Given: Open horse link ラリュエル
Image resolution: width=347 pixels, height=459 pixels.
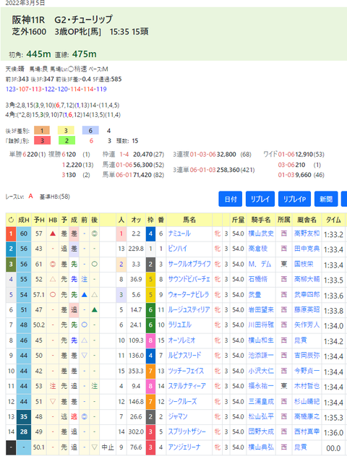Looking at the screenshot, I should click(x=179, y=325).
